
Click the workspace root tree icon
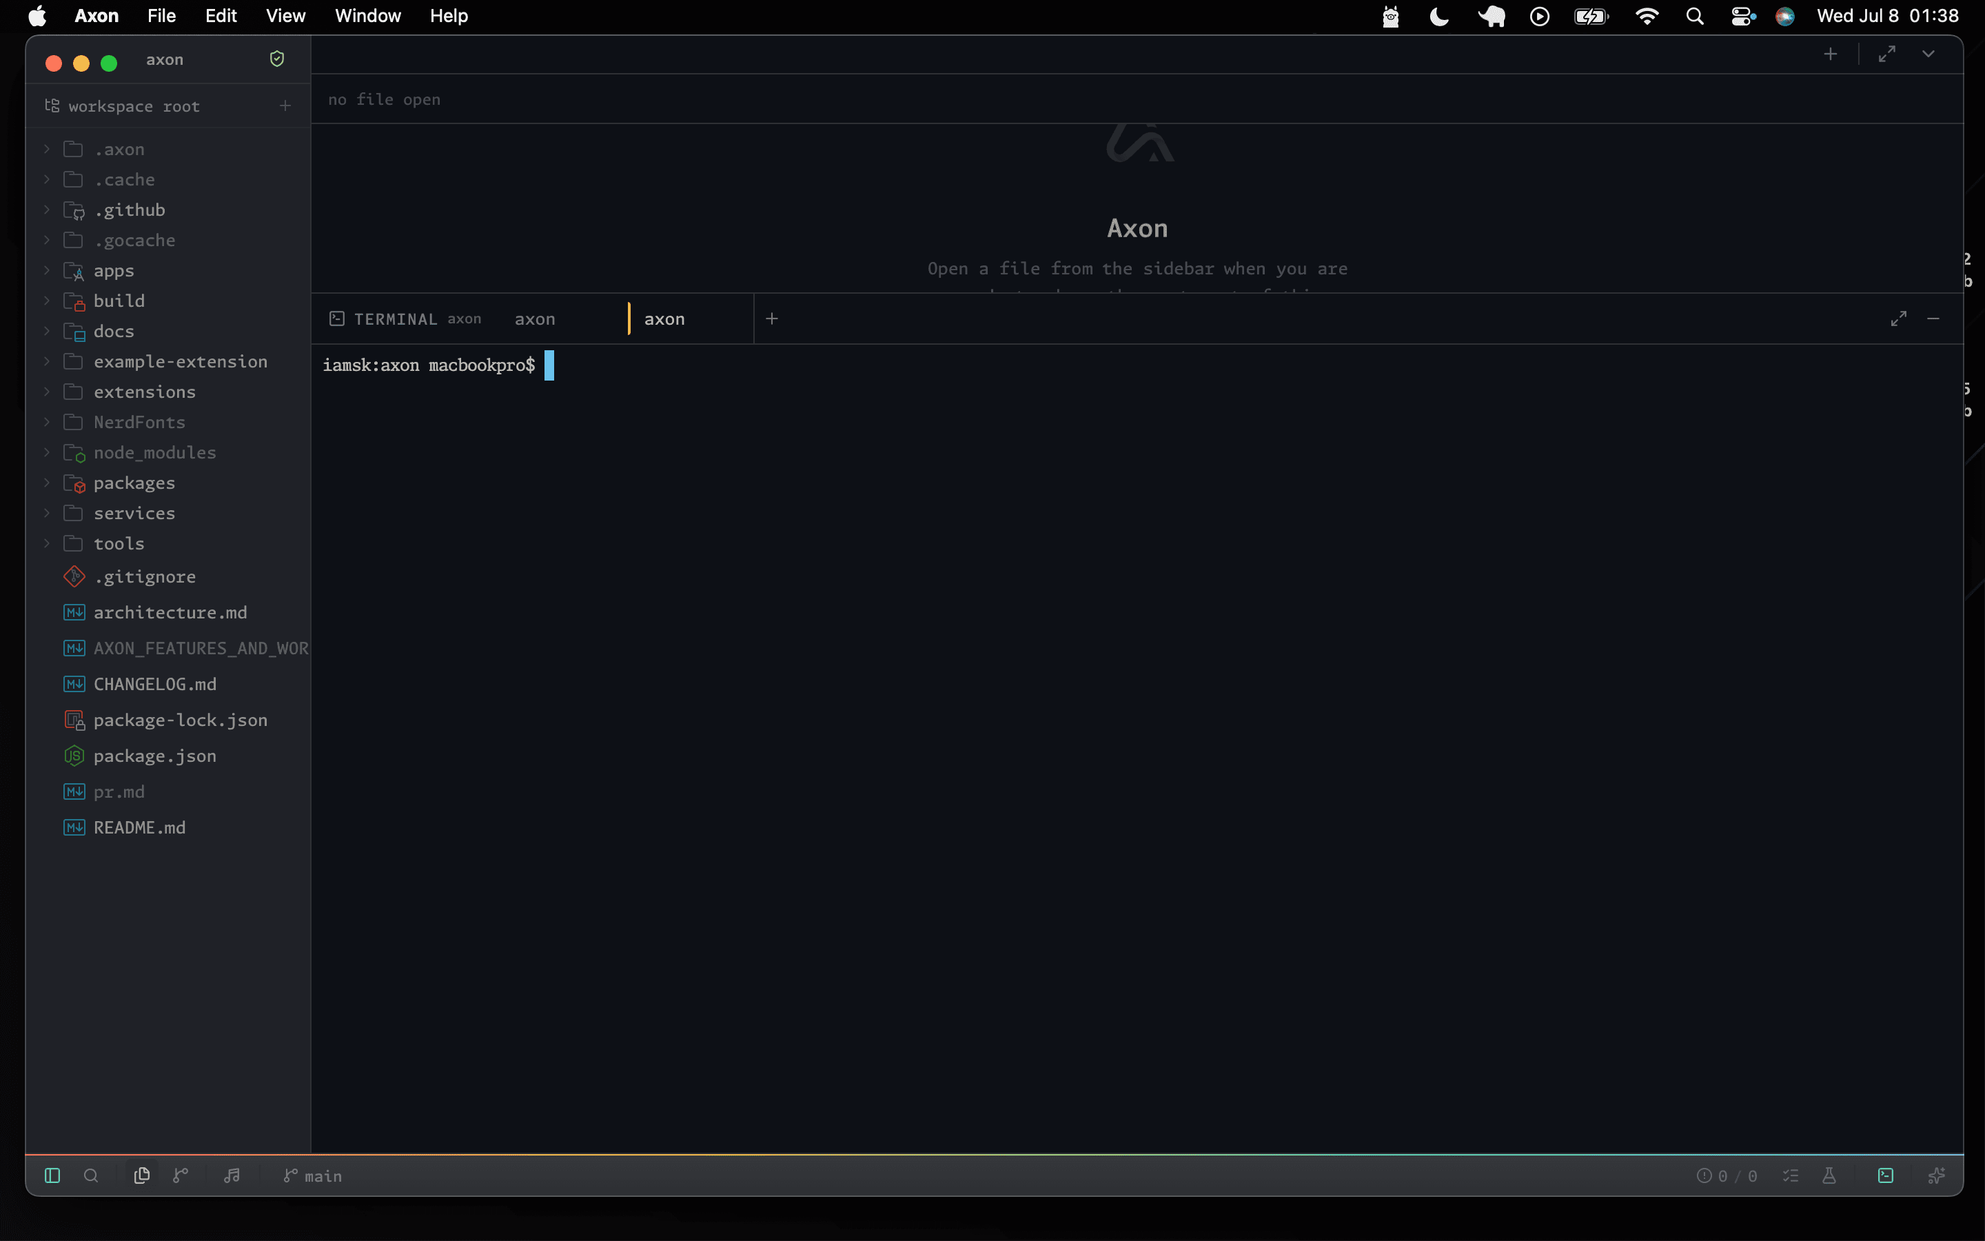(x=52, y=106)
